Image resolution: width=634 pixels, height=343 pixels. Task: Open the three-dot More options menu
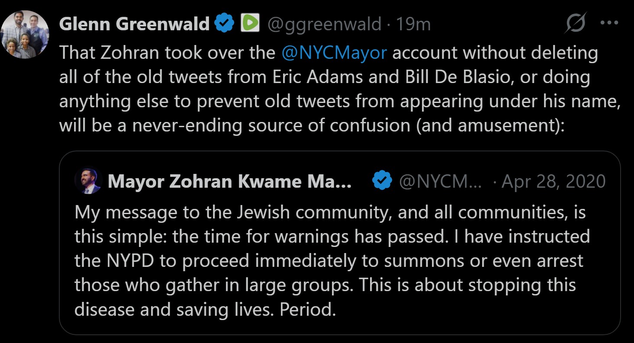click(x=609, y=23)
